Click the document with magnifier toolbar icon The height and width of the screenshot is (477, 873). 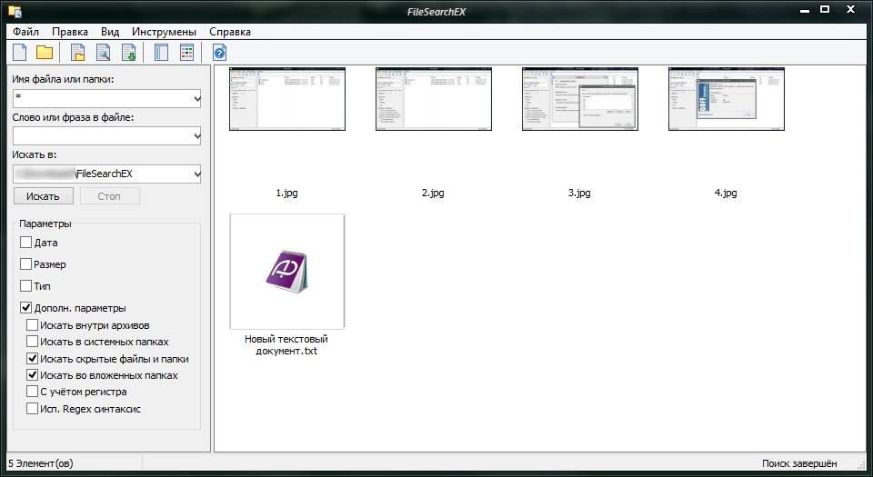tap(104, 53)
